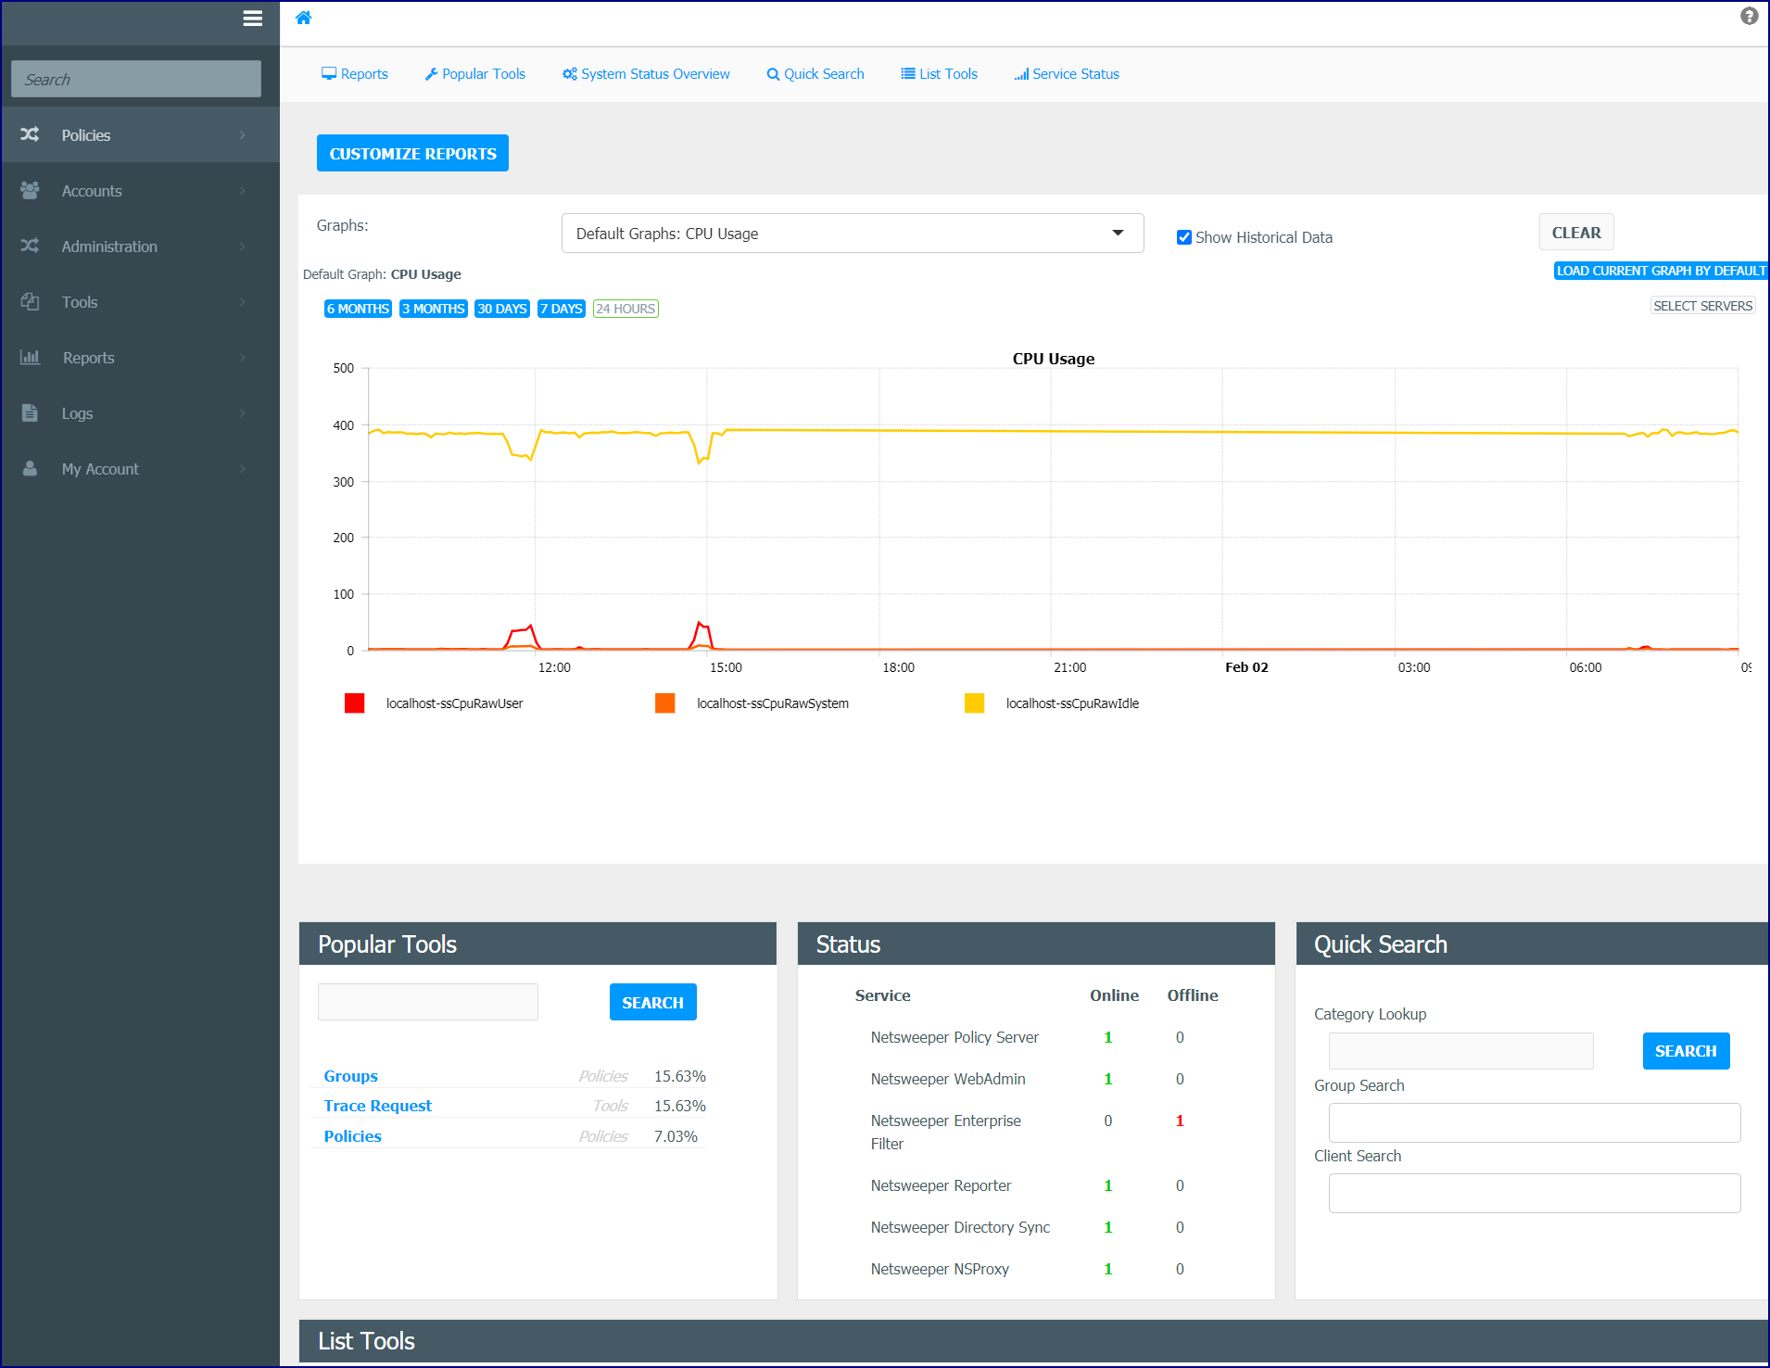Expand the Administration sidebar chevron

click(243, 247)
